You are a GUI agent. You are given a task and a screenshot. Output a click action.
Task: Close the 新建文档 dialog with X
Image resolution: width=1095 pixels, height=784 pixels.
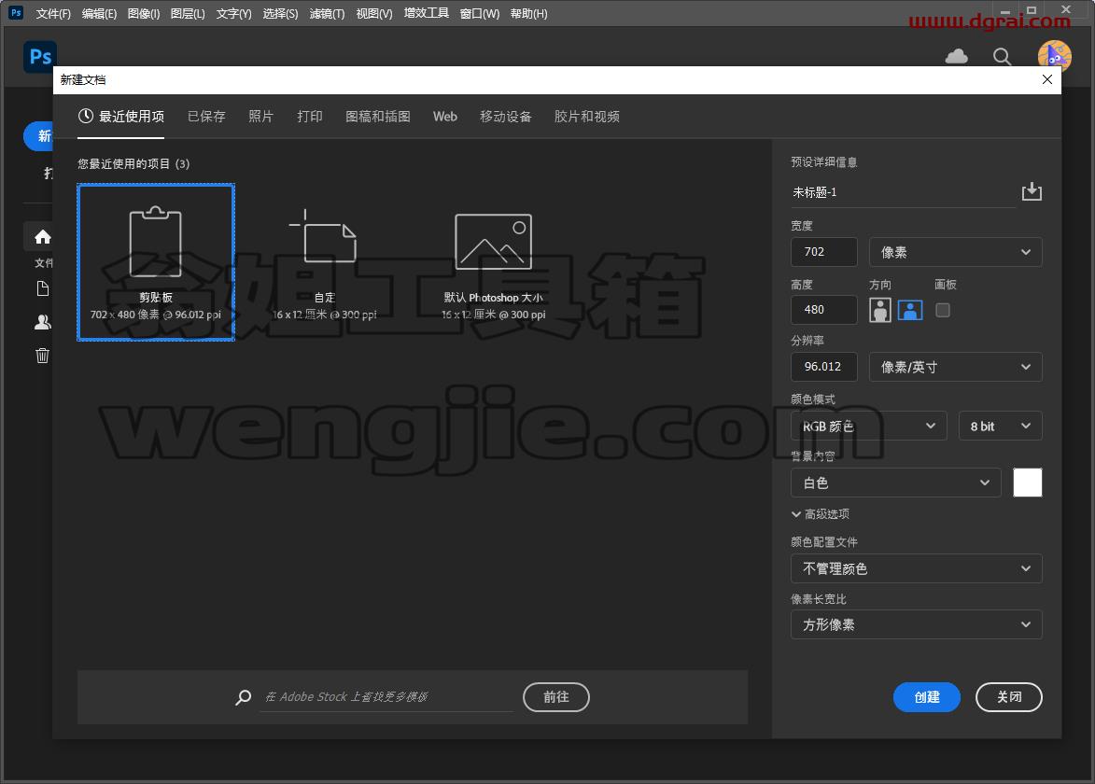(1046, 79)
